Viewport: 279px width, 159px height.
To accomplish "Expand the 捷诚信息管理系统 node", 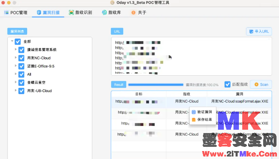I will pyautogui.click(x=15, y=49).
